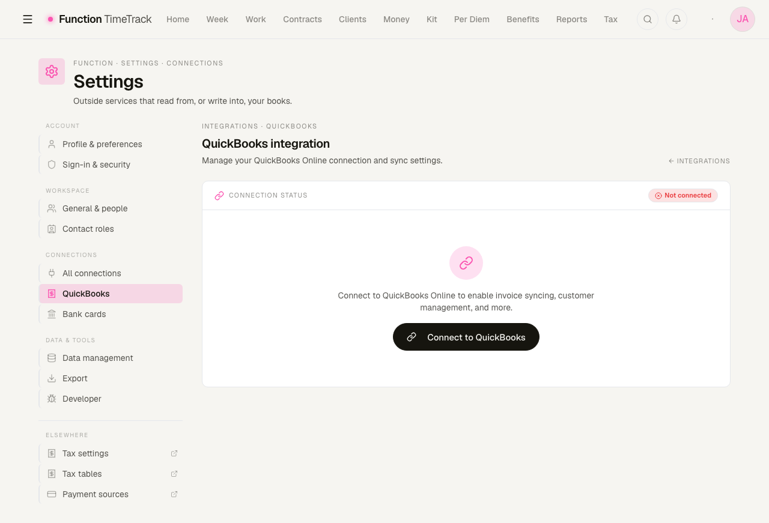Open the notifications bell icon

coord(676,19)
